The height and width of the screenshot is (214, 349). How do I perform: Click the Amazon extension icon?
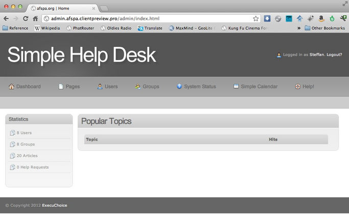pos(321,18)
